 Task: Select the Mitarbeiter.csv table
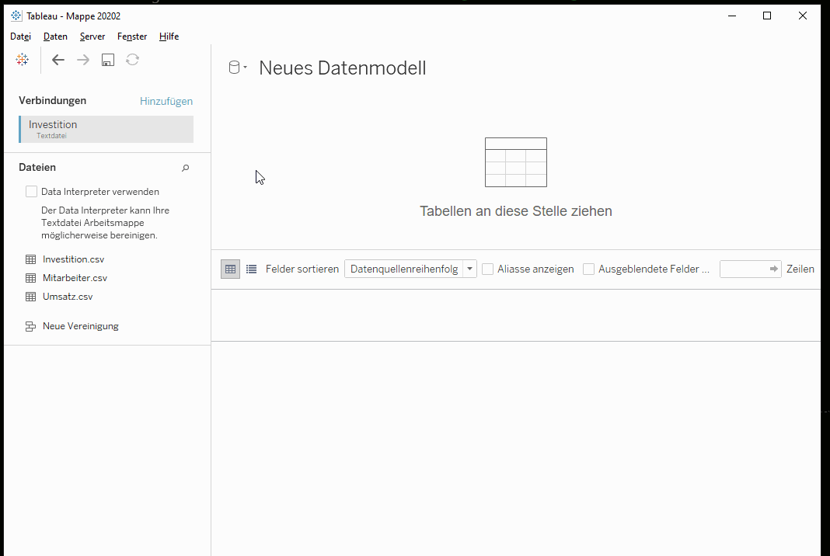click(75, 278)
